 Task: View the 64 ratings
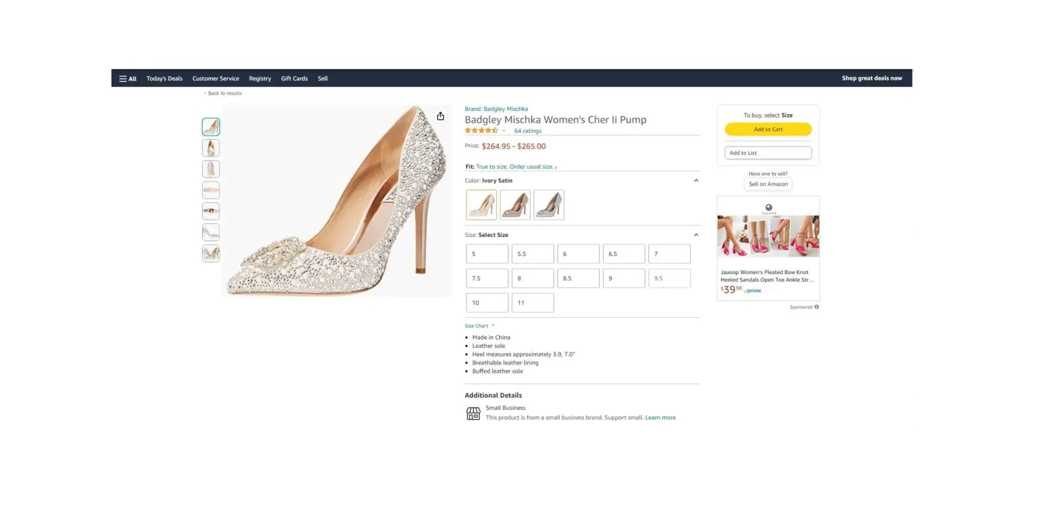pos(527,131)
